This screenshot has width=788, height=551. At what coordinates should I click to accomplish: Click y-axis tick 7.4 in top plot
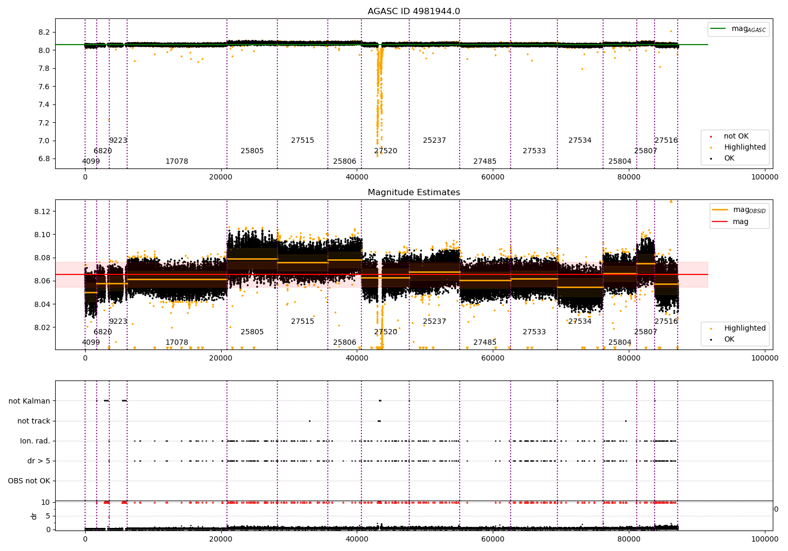[x=44, y=105]
